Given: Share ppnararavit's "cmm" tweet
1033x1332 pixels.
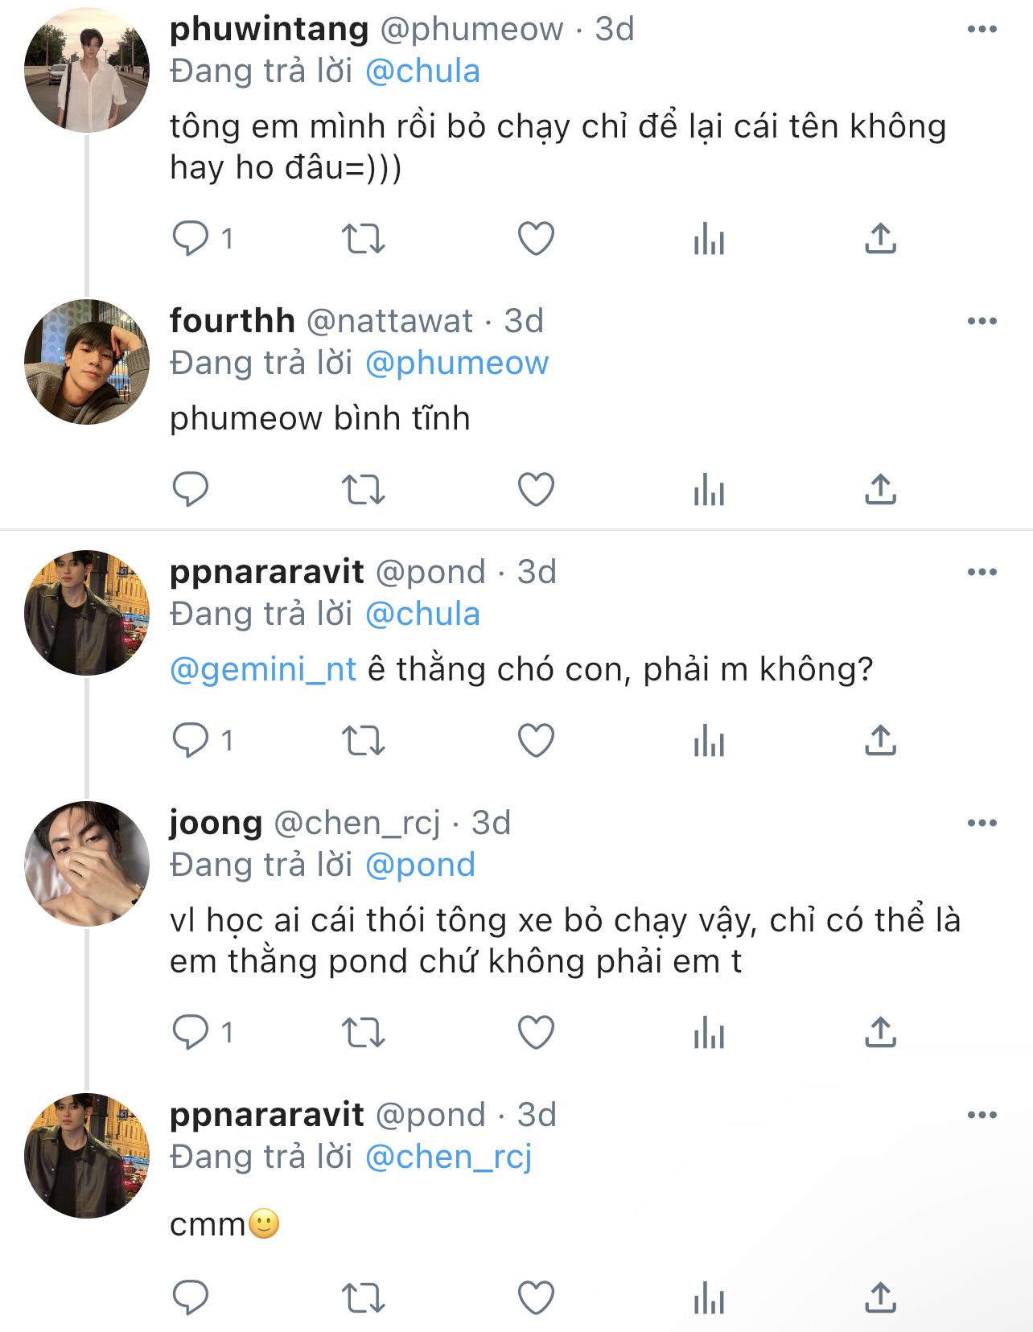Looking at the screenshot, I should [880, 1297].
